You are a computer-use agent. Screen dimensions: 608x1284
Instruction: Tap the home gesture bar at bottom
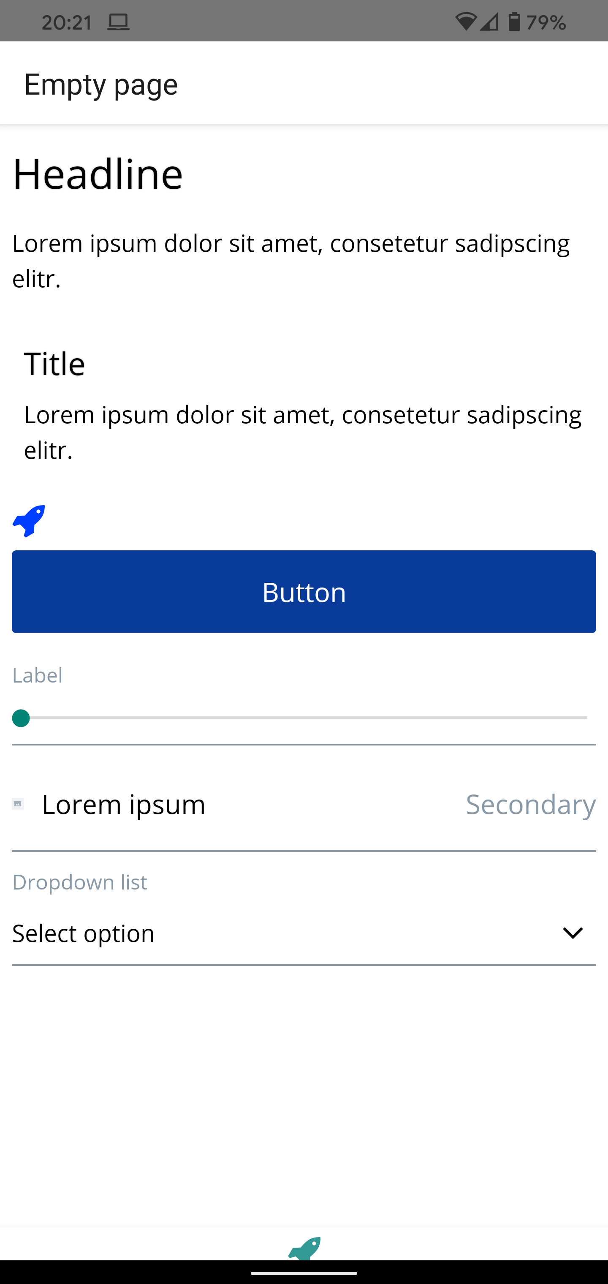pyautogui.click(x=304, y=1273)
